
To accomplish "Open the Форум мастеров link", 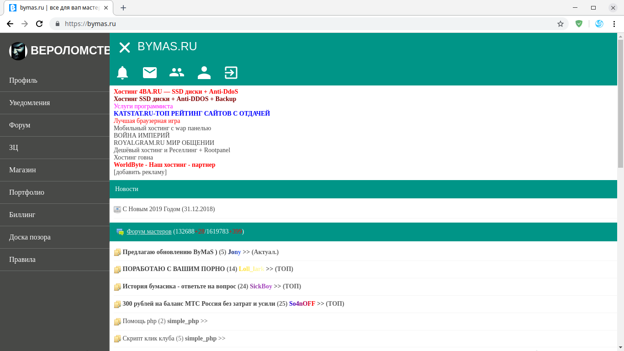I will point(149,232).
